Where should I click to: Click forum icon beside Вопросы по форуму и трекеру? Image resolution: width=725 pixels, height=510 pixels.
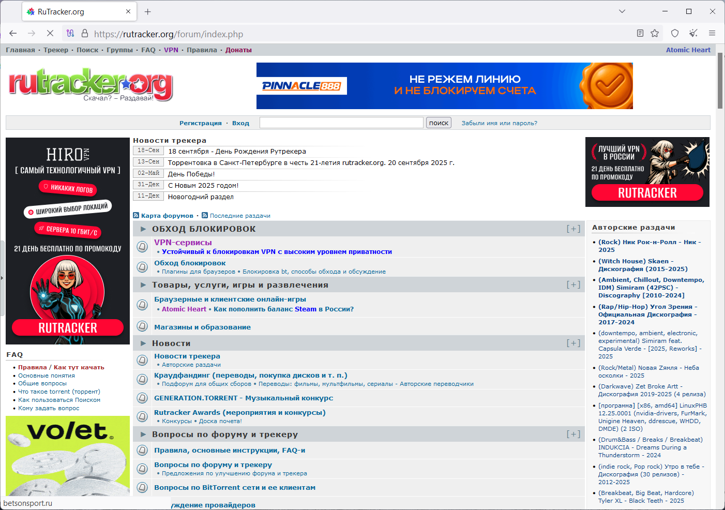click(x=142, y=469)
